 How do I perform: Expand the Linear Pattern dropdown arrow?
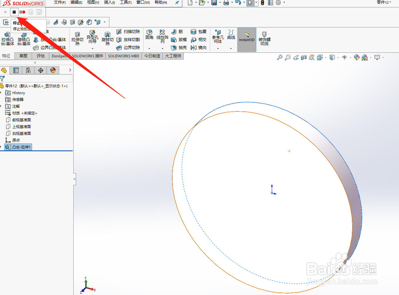pyautogui.click(x=162, y=48)
